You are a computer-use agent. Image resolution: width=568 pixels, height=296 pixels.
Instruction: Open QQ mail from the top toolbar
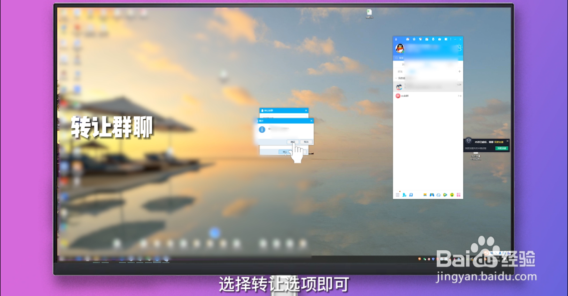click(x=407, y=39)
